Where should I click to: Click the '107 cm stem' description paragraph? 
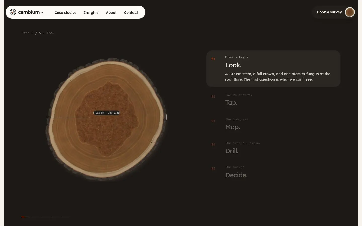[x=278, y=77]
